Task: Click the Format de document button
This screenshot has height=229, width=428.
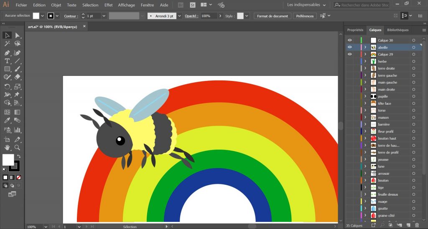Action: click(x=272, y=16)
